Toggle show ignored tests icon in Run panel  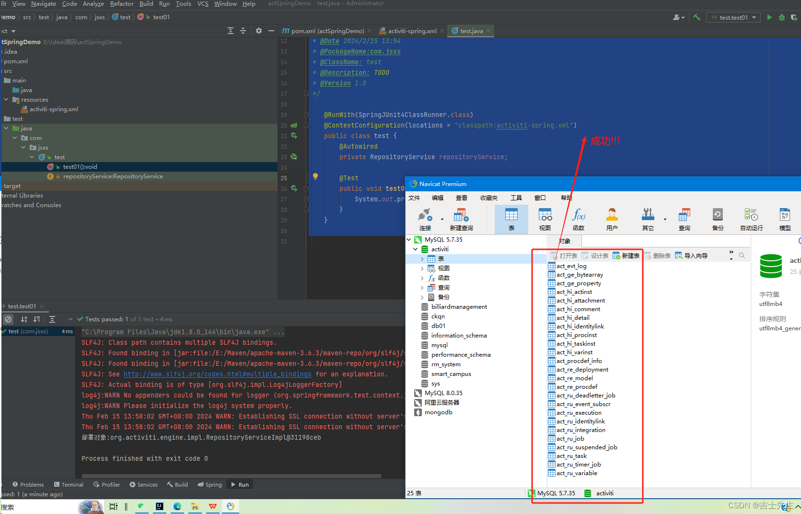point(8,319)
